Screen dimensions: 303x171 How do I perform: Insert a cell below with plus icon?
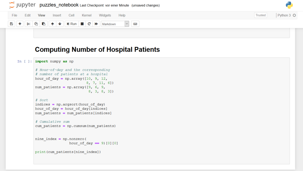(x=20, y=24)
